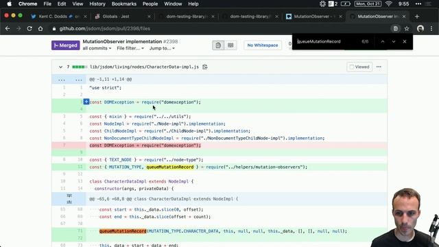Click the class CharacterDataImpl extends NodeImpl line
Viewport: 439px width, 247px height.
point(142,181)
